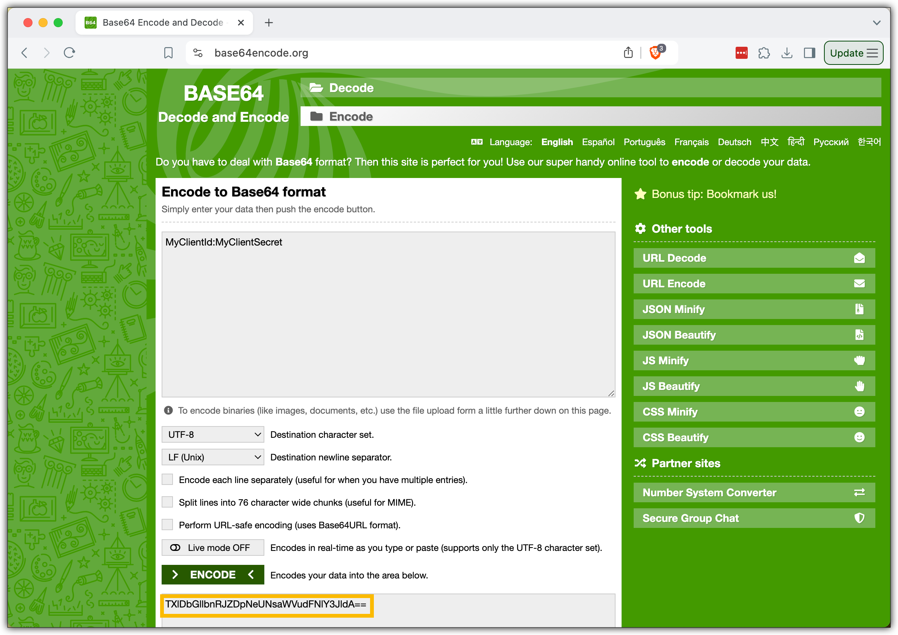Switch language to 한국어

pos(869,142)
